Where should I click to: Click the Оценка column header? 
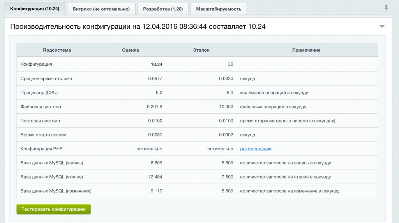(130, 50)
